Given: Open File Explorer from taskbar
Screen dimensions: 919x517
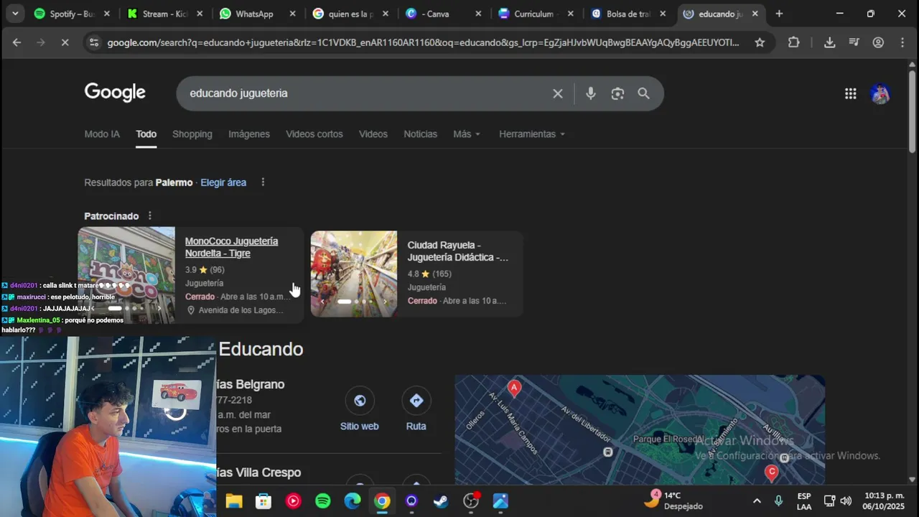Looking at the screenshot, I should [234, 501].
